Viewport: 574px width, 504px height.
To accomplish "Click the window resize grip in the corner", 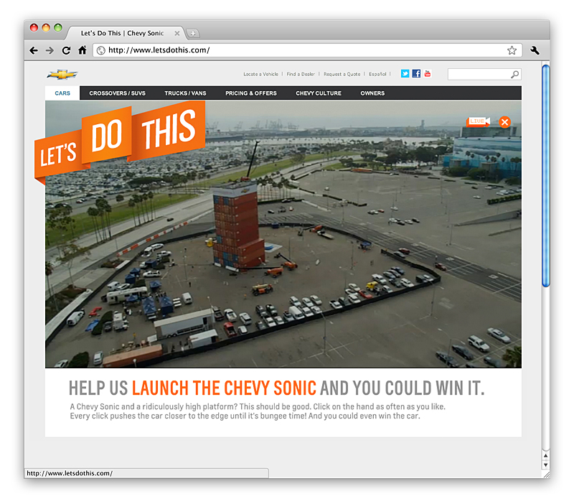I will pyautogui.click(x=546, y=475).
